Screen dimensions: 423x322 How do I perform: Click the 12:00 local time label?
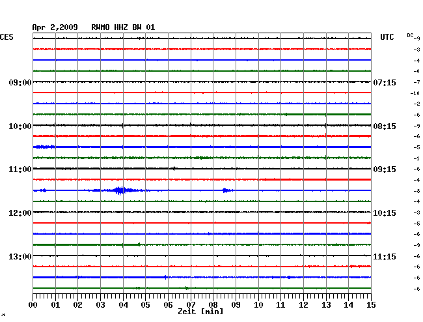(20, 213)
